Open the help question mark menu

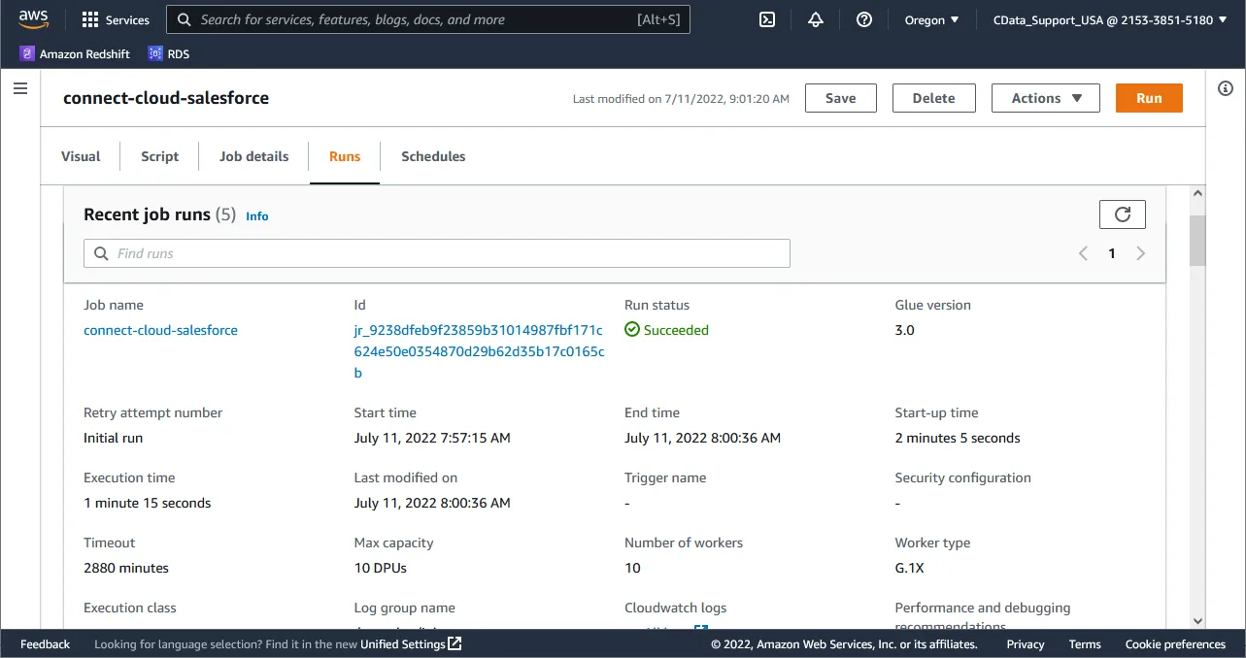(864, 19)
